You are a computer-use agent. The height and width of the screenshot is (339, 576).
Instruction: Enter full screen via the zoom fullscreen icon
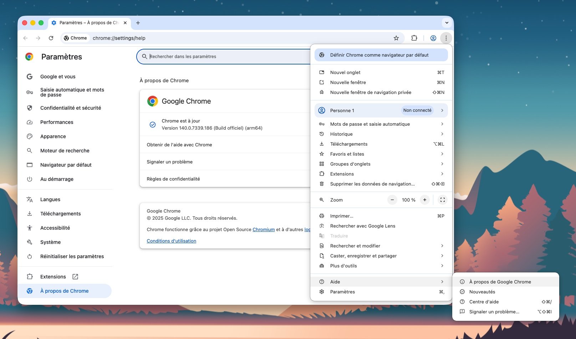[x=442, y=200]
